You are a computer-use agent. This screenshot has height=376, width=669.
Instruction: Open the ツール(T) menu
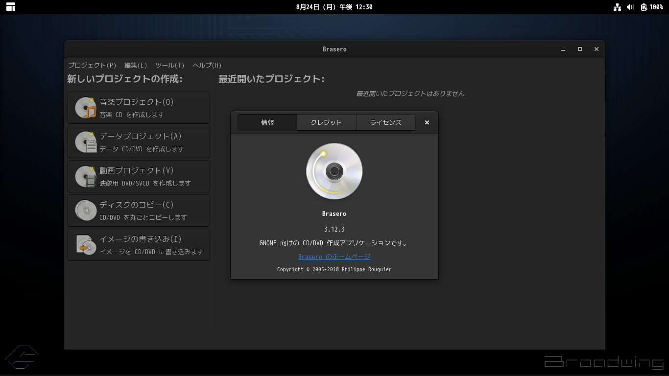(170, 65)
